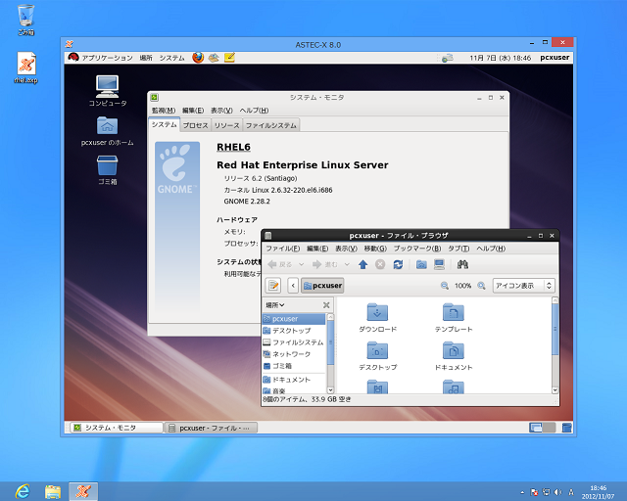Open the コンピュータ desktop icon
627x501 pixels.
tap(107, 91)
